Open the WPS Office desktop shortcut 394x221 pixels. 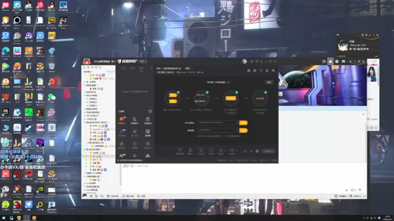(5, 98)
